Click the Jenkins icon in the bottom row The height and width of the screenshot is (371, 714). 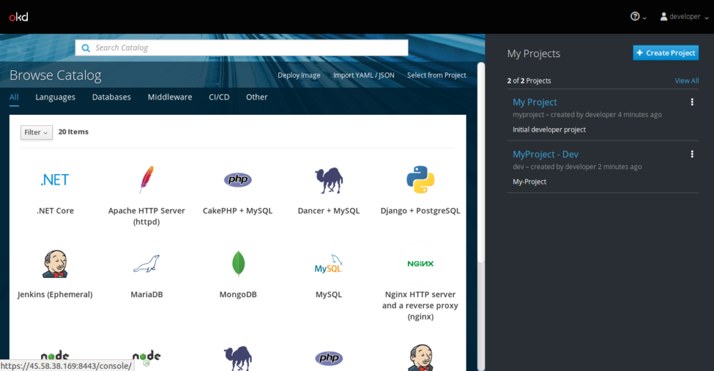420,358
